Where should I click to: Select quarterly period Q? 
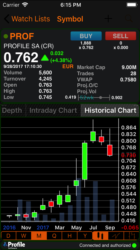click(54, 236)
